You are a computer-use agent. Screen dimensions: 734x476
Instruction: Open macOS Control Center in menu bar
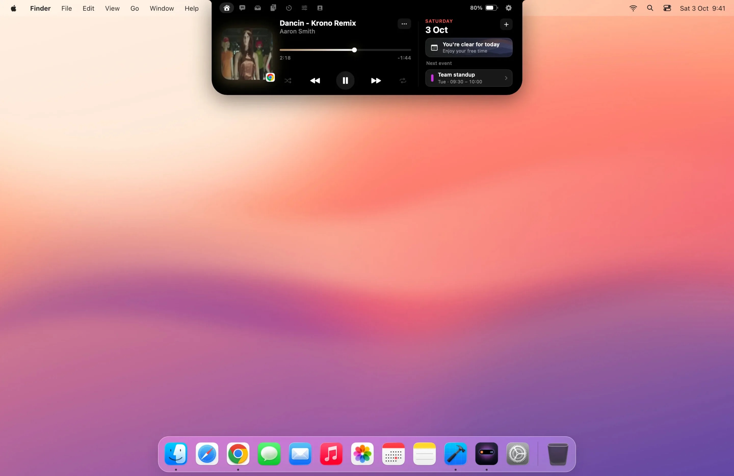[x=667, y=8]
